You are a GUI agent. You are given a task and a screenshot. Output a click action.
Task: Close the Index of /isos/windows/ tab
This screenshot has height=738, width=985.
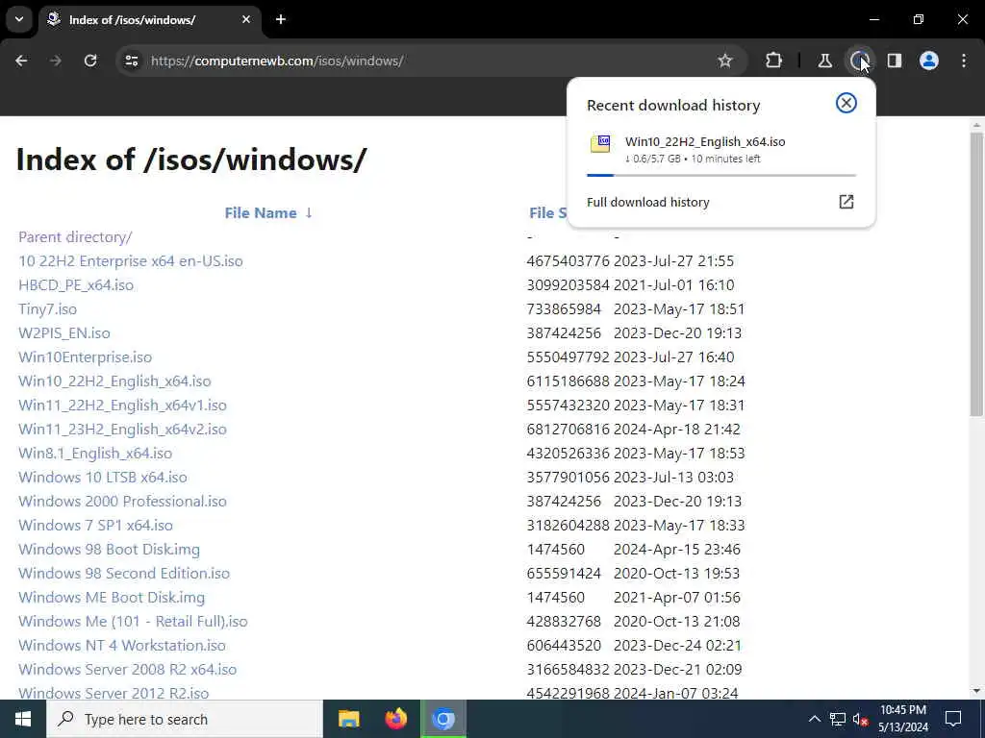point(246,19)
